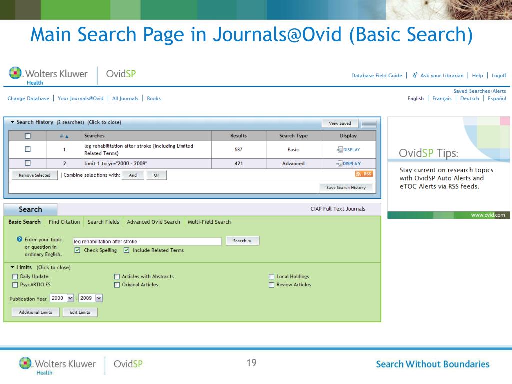512x384 pixels.
Task: Combine selections with Or button
Action: (156, 175)
